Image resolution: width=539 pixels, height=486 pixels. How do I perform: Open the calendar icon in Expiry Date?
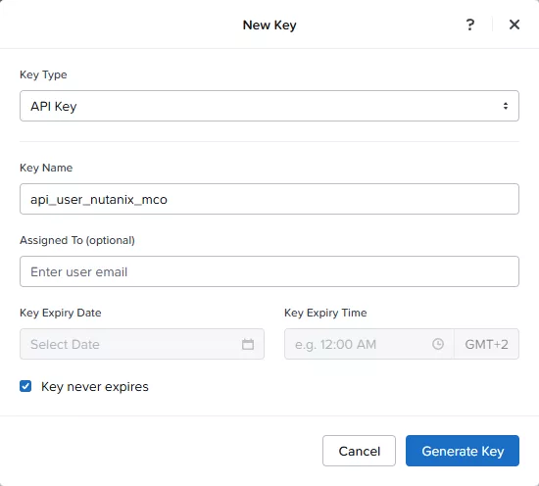click(248, 344)
